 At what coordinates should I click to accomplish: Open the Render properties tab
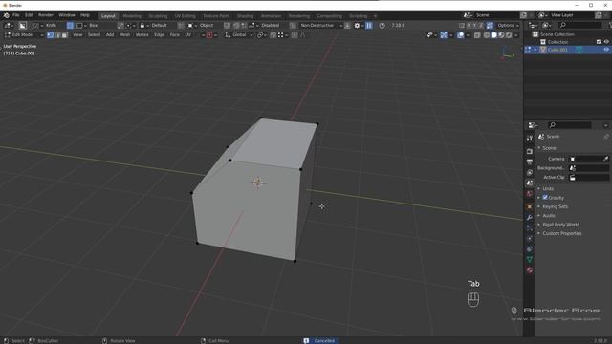(x=529, y=151)
